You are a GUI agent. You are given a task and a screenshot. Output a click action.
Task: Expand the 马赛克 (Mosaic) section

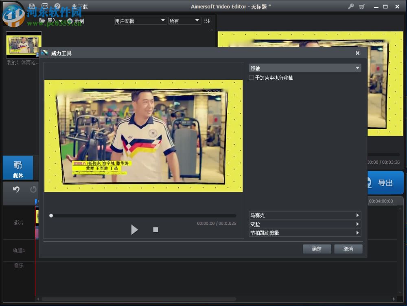[x=305, y=215]
